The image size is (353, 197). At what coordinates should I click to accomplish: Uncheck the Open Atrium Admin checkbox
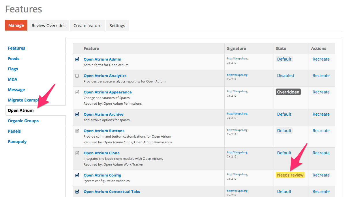click(x=77, y=59)
